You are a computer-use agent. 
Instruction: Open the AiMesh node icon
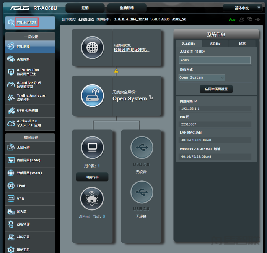92,199
